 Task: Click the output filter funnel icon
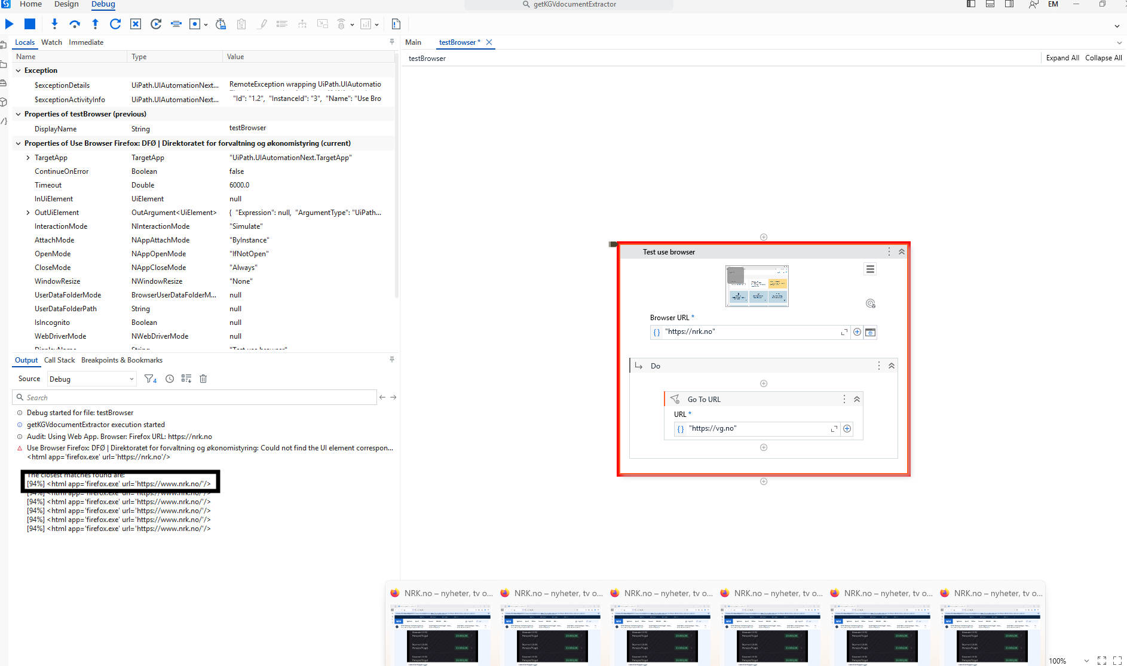pyautogui.click(x=151, y=379)
